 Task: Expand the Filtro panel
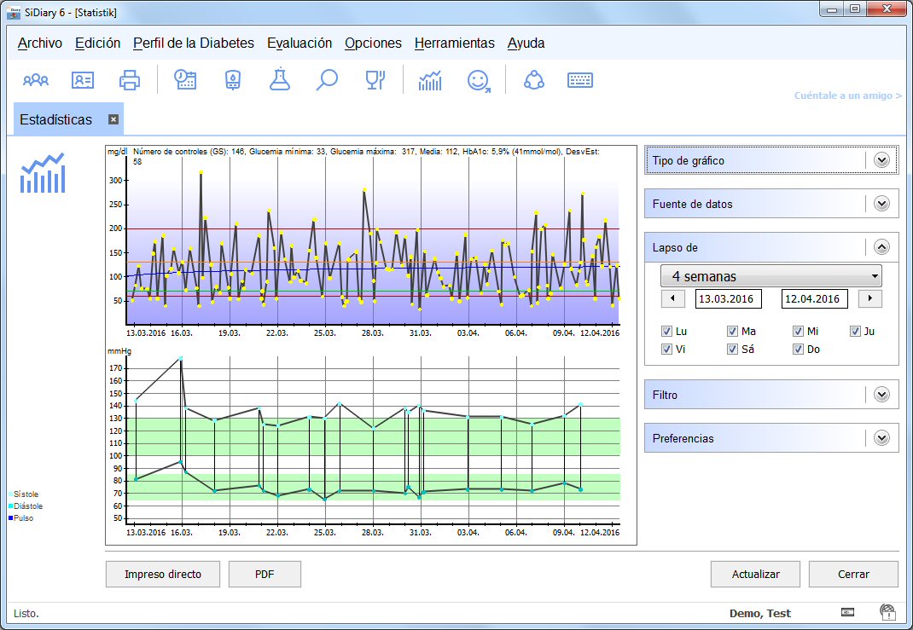click(x=881, y=395)
